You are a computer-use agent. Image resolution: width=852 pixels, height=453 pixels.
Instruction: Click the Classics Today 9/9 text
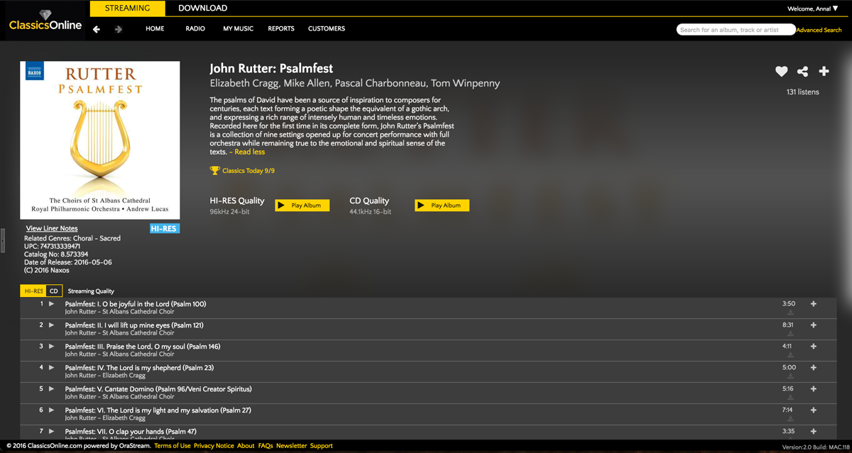coord(248,171)
